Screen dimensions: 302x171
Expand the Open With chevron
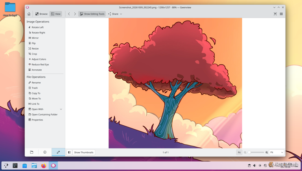coord(61,109)
